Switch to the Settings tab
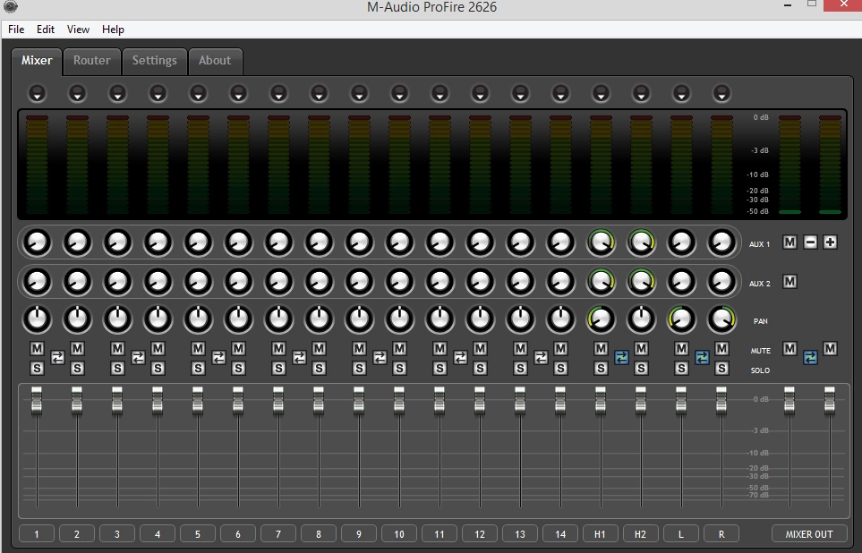The height and width of the screenshot is (553, 862). (155, 61)
